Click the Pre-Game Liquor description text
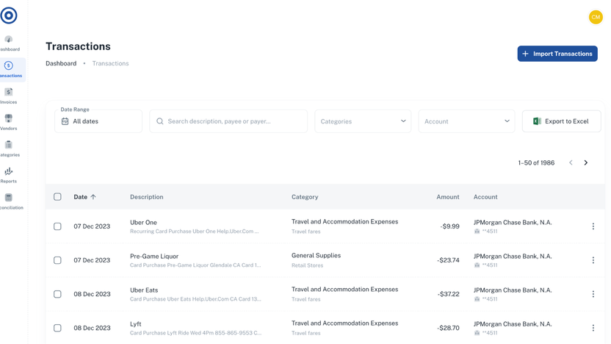 tap(154, 257)
